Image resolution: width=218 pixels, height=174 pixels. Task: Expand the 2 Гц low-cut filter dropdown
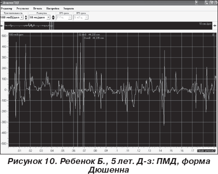point(70,17)
